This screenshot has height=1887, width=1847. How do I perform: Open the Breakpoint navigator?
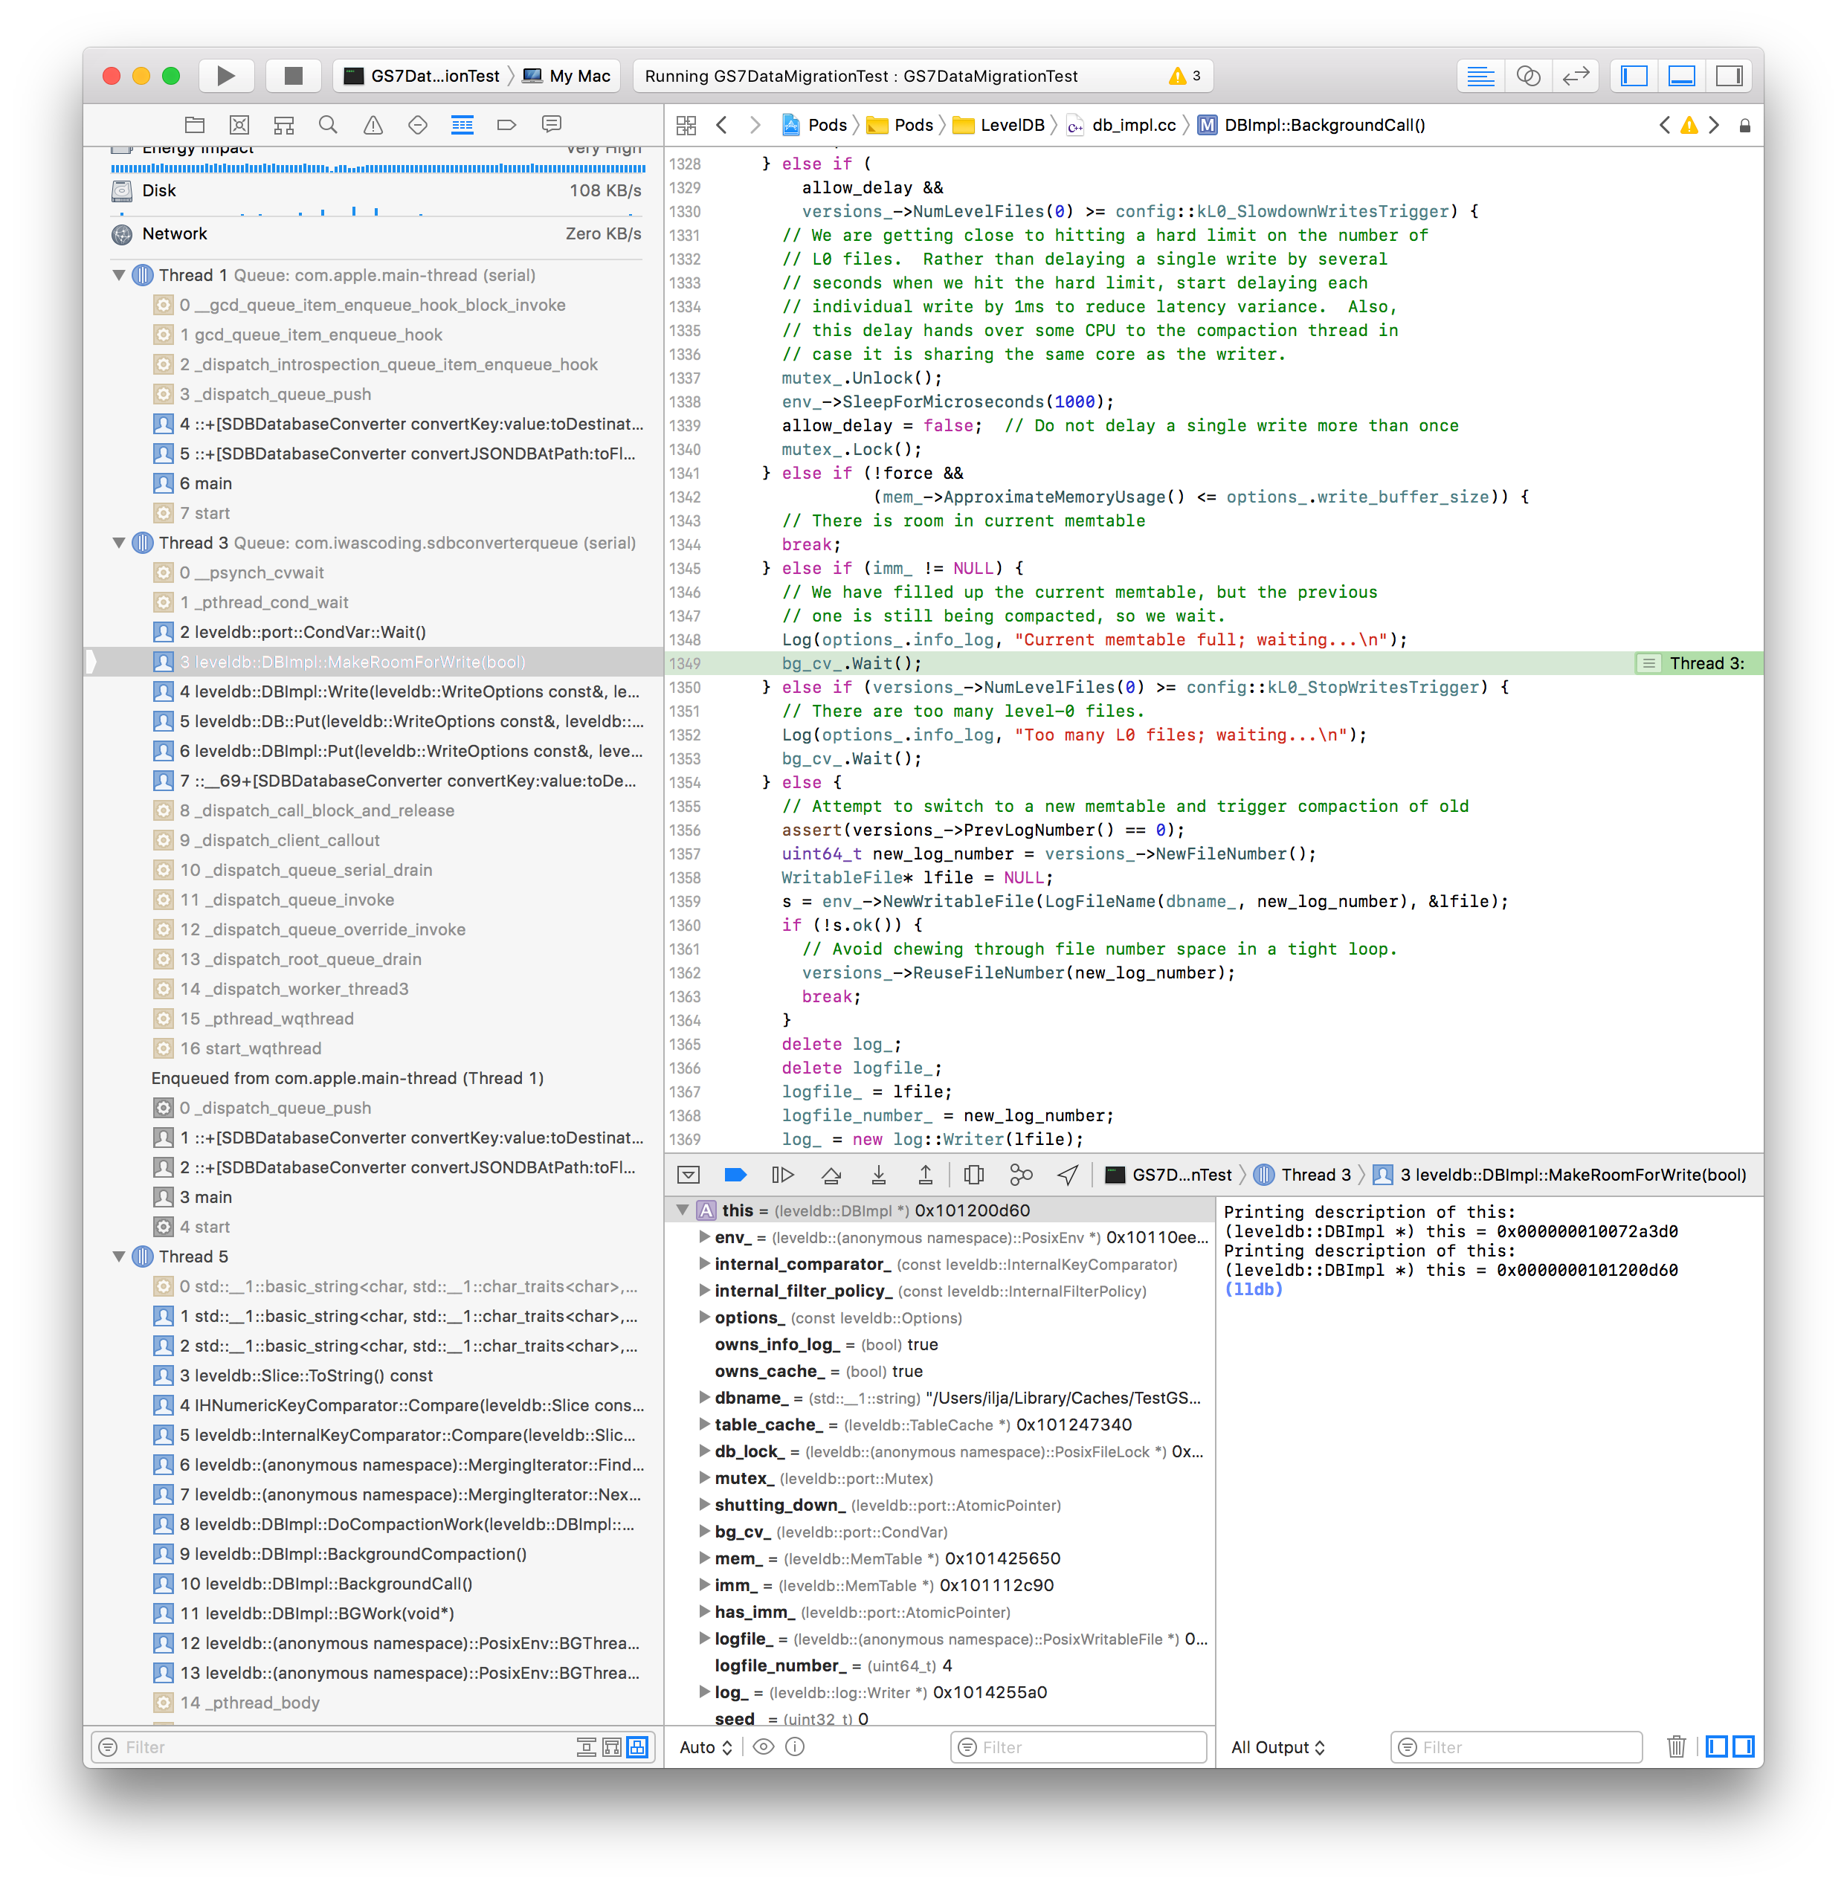(x=506, y=124)
